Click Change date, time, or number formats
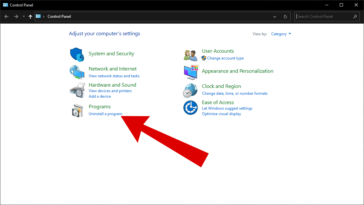The image size is (364, 205). (x=235, y=93)
